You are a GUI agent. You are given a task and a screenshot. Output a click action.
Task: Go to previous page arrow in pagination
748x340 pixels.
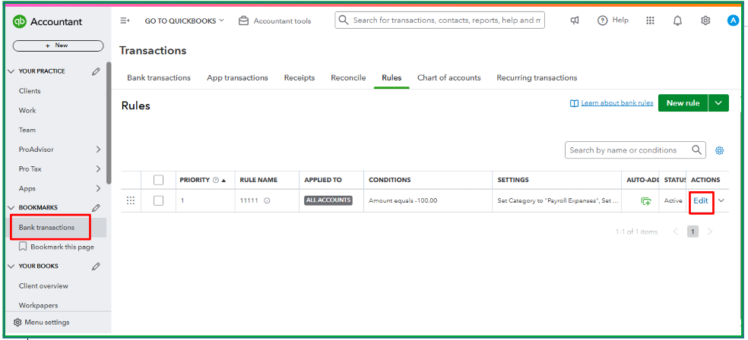[676, 232]
